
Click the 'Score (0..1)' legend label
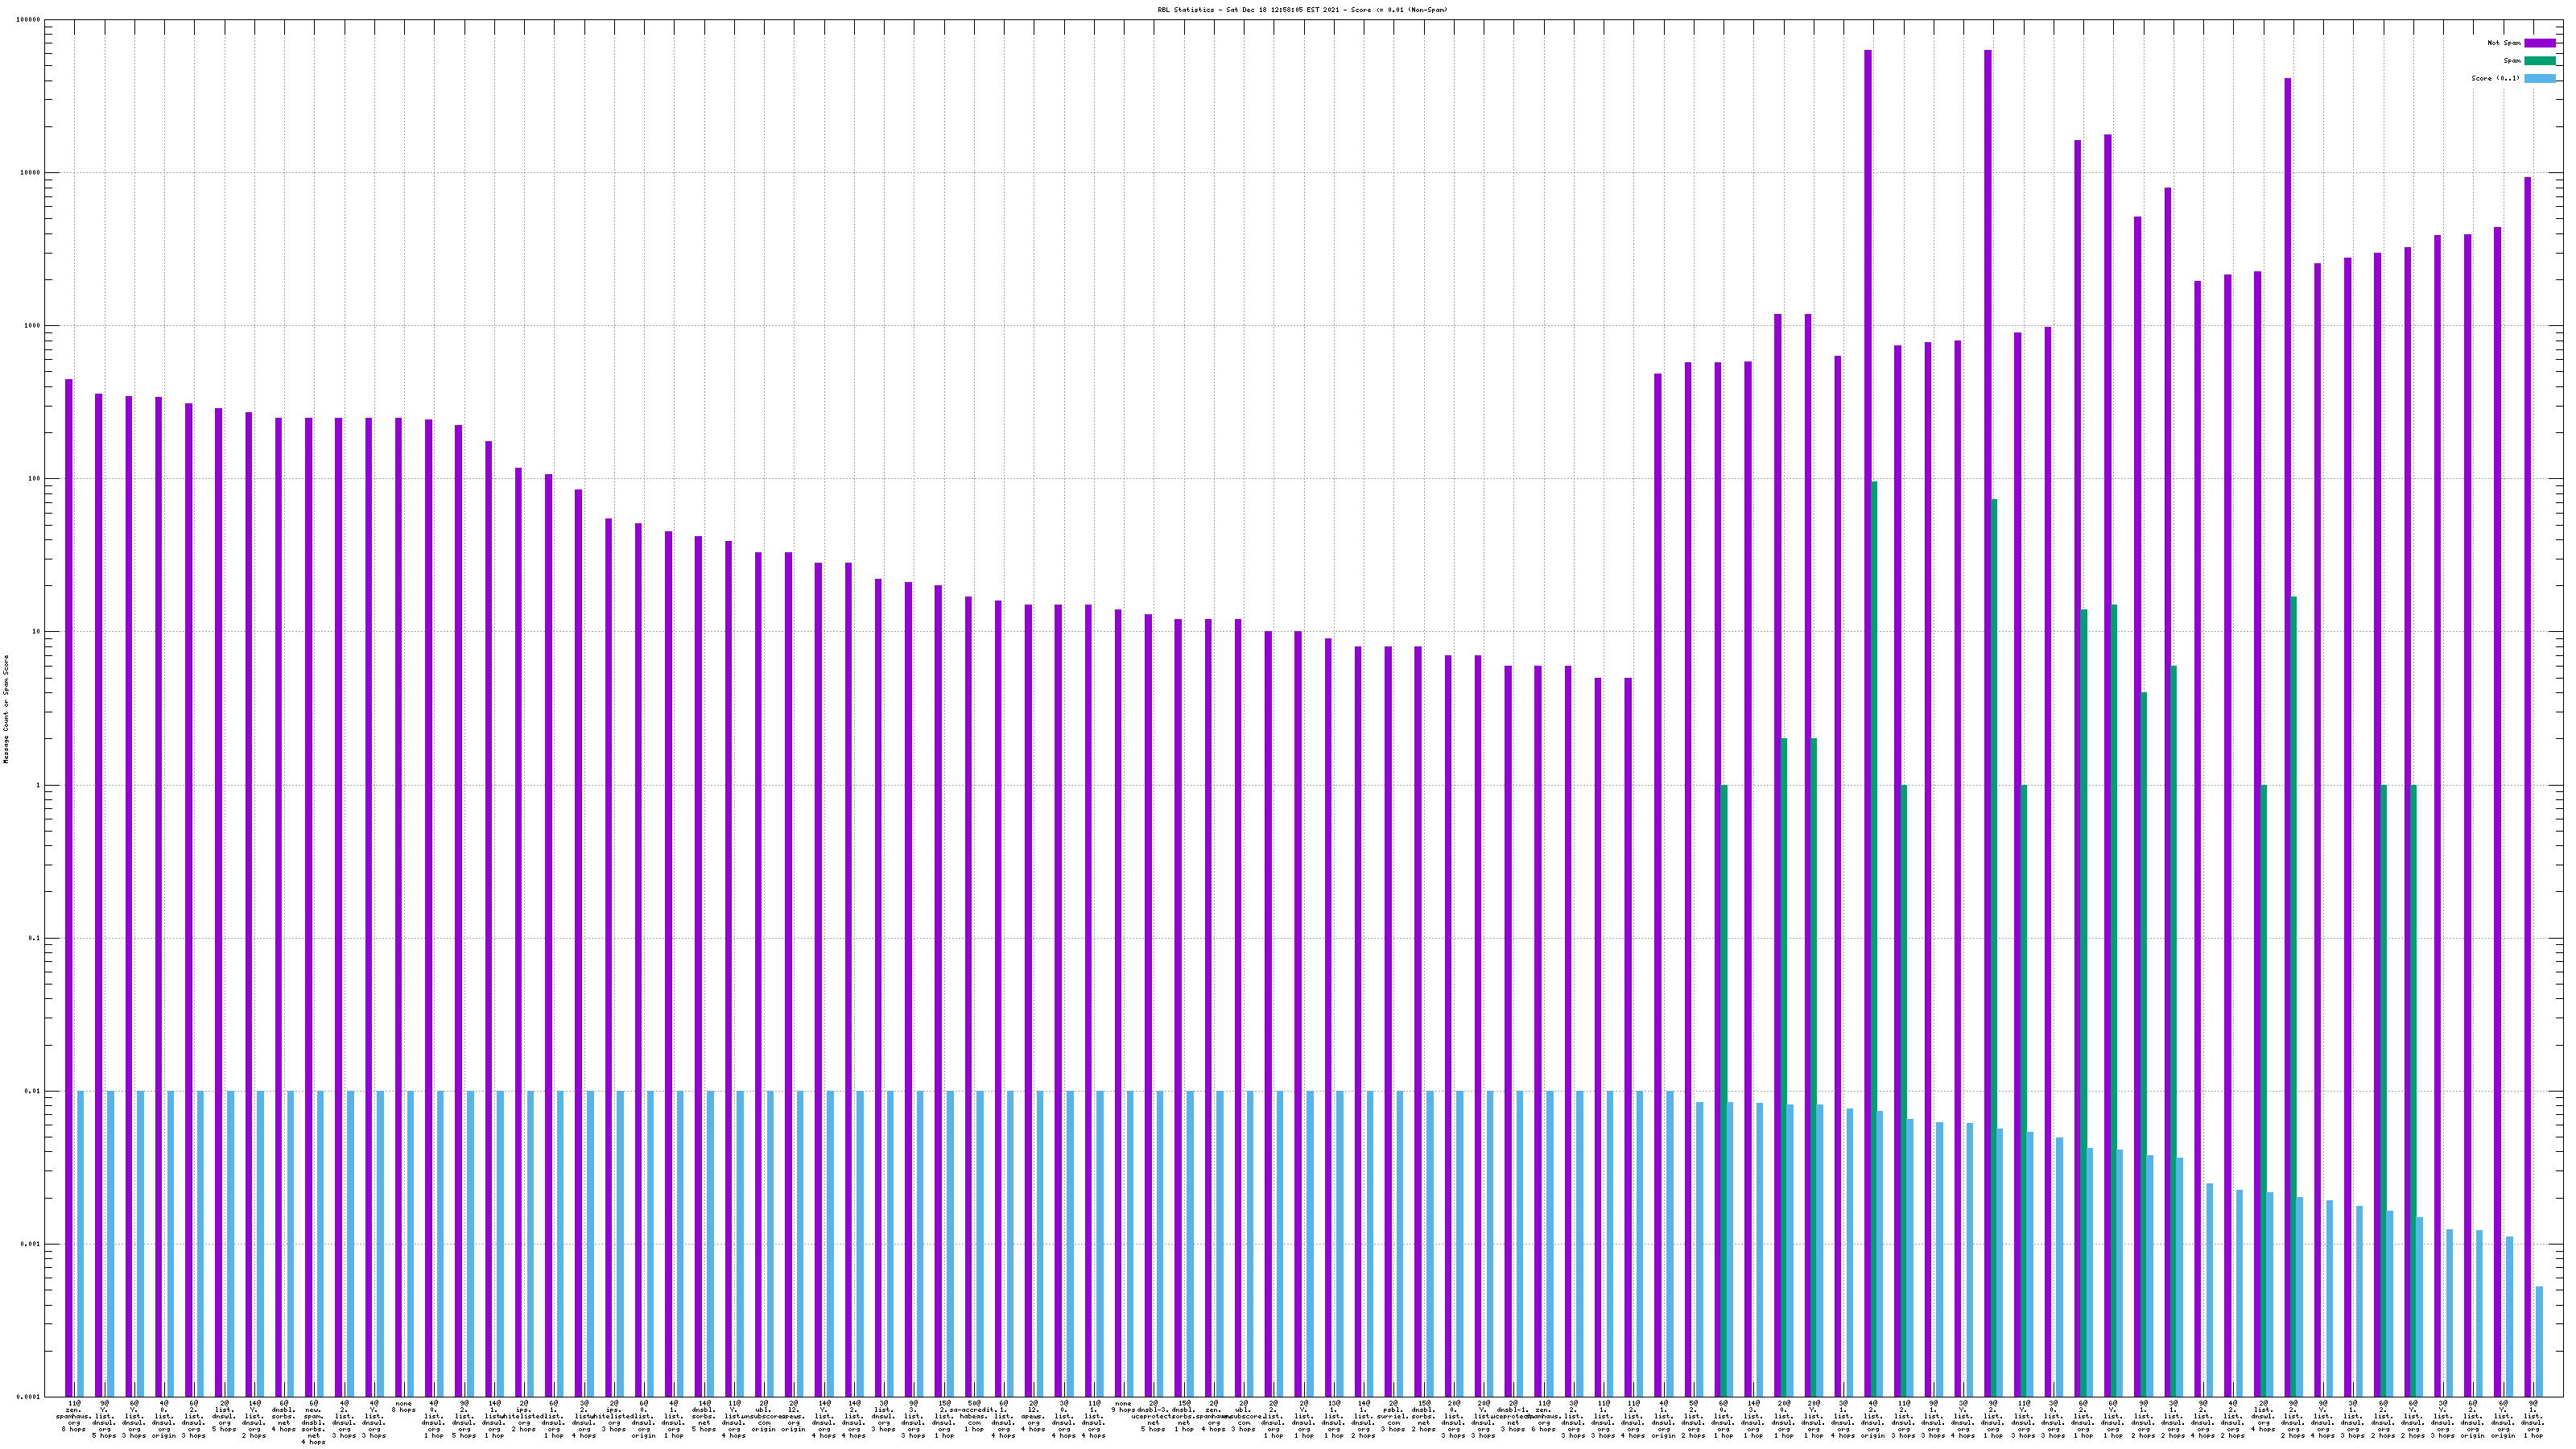[x=2496, y=78]
